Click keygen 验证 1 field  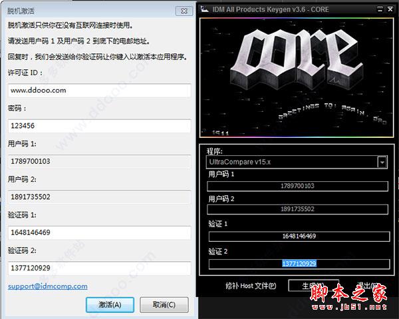[299, 236]
